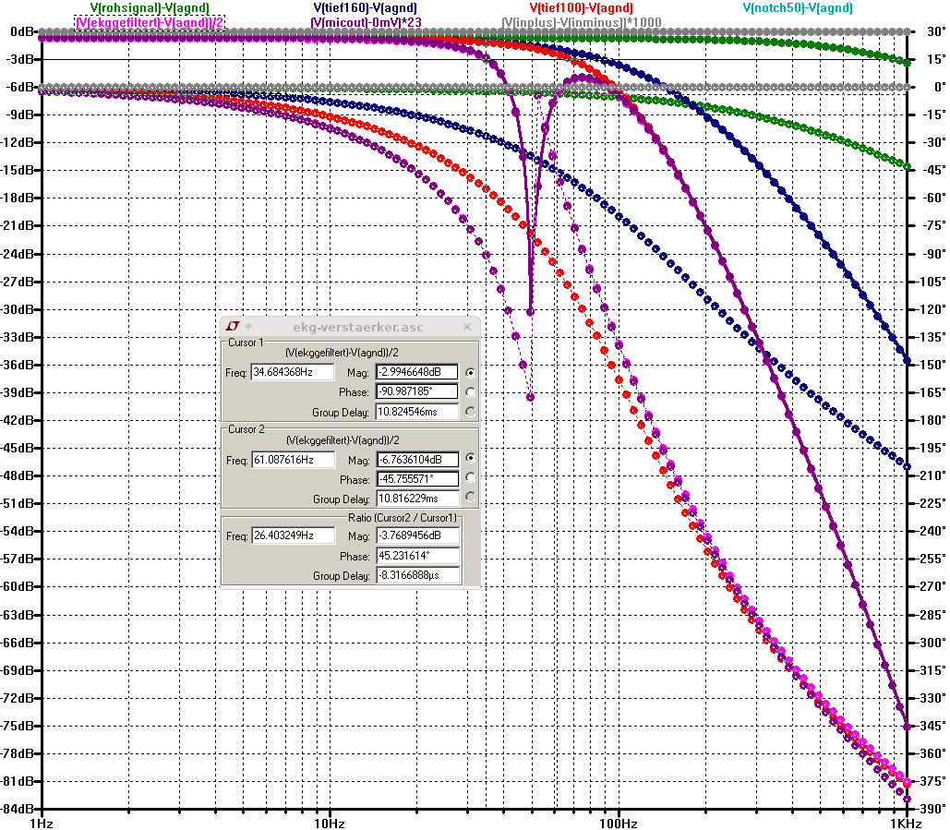Select Cursor 1 Mag radio button
The width and height of the screenshot is (950, 830).
[x=471, y=372]
